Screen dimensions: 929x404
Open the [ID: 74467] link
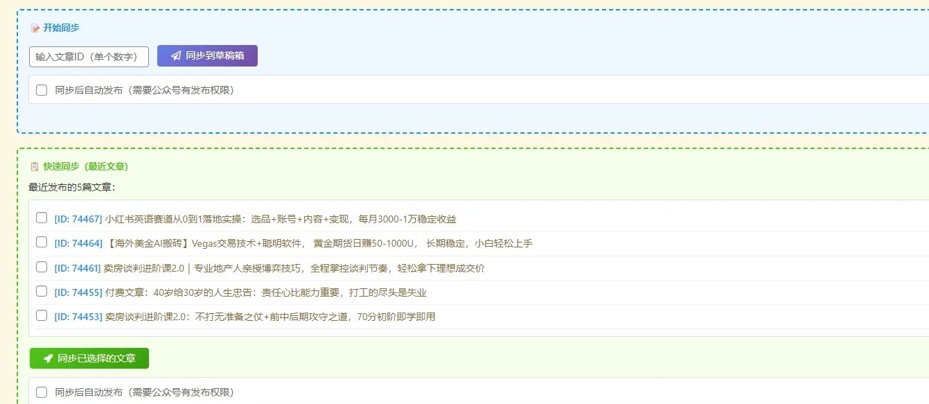[x=78, y=219]
